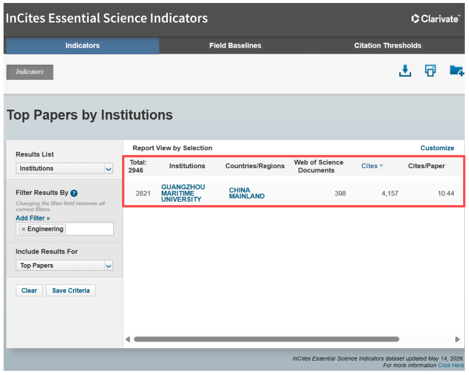Switch to the Field Baselines tab
The width and height of the screenshot is (469, 375).
(x=235, y=45)
